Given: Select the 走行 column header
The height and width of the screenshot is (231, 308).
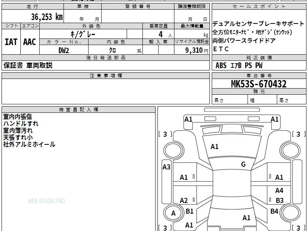Looking at the screenshot, I should pos(33,7).
